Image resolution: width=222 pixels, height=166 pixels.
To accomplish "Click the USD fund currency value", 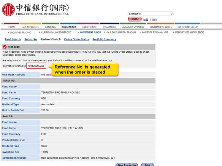I will coord(44,98).
